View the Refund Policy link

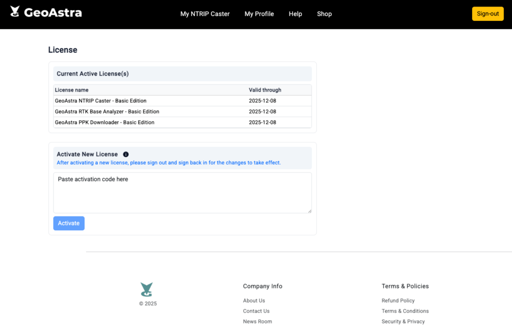[398, 300]
